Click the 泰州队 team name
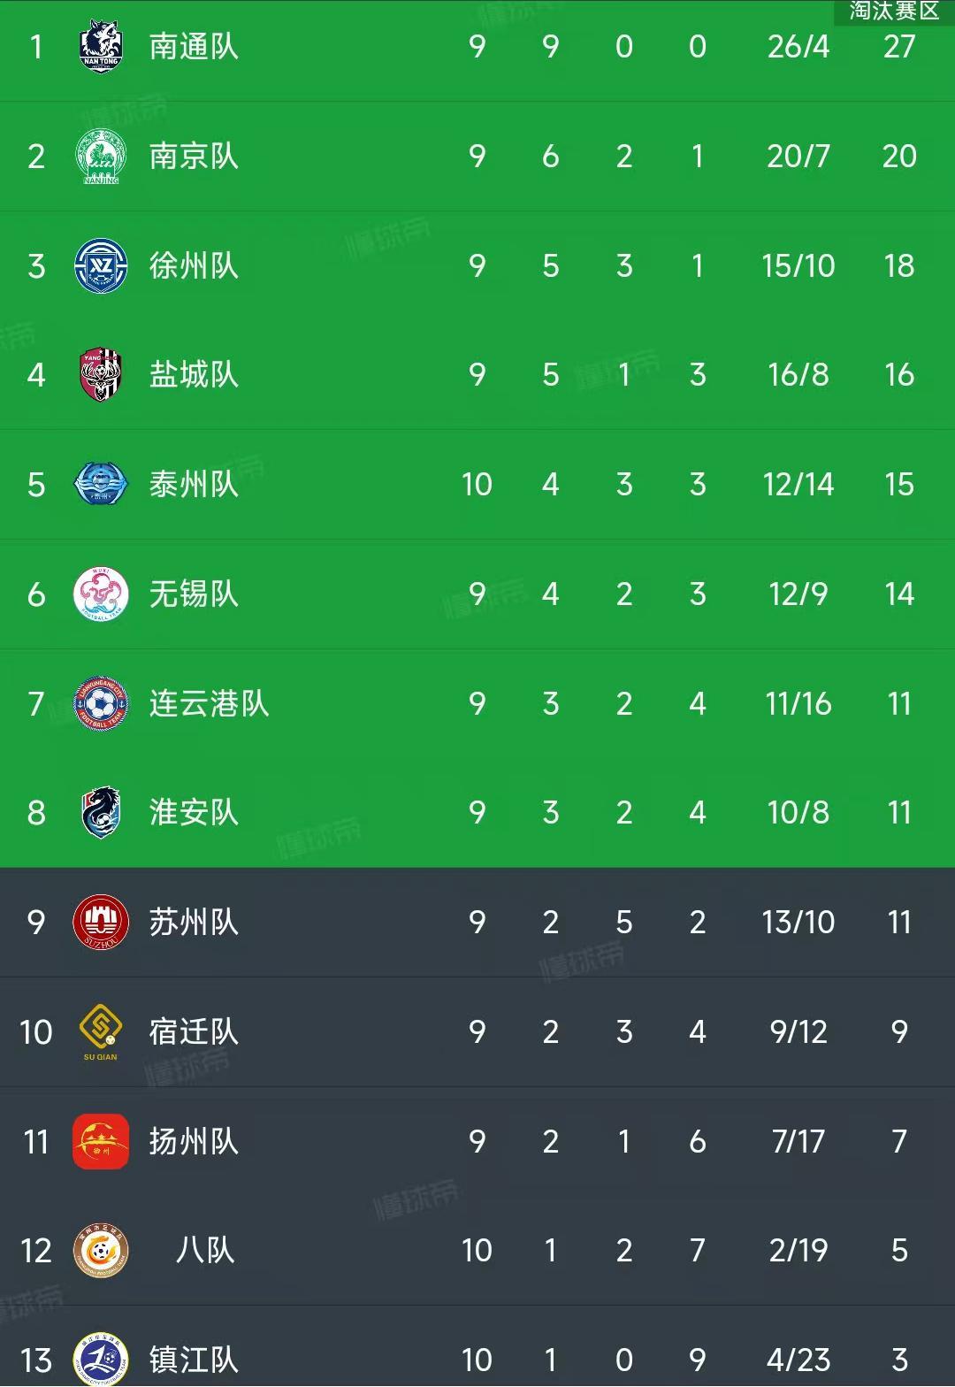 pos(193,484)
